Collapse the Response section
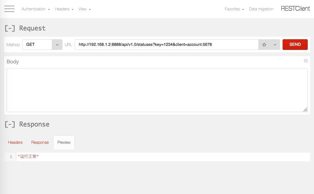Viewport: 314px width, 194px height. click(x=10, y=124)
